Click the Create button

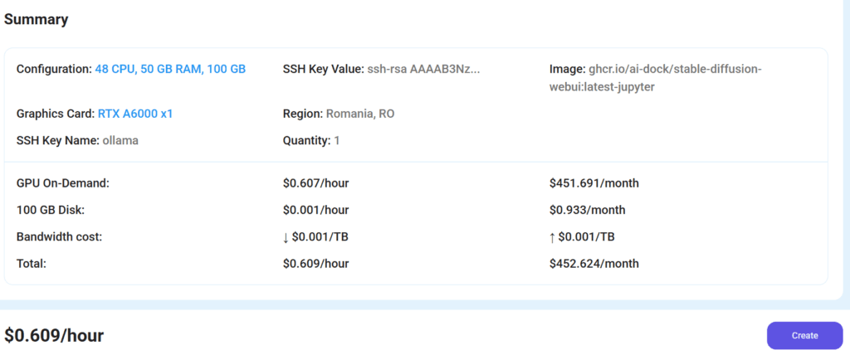804,335
